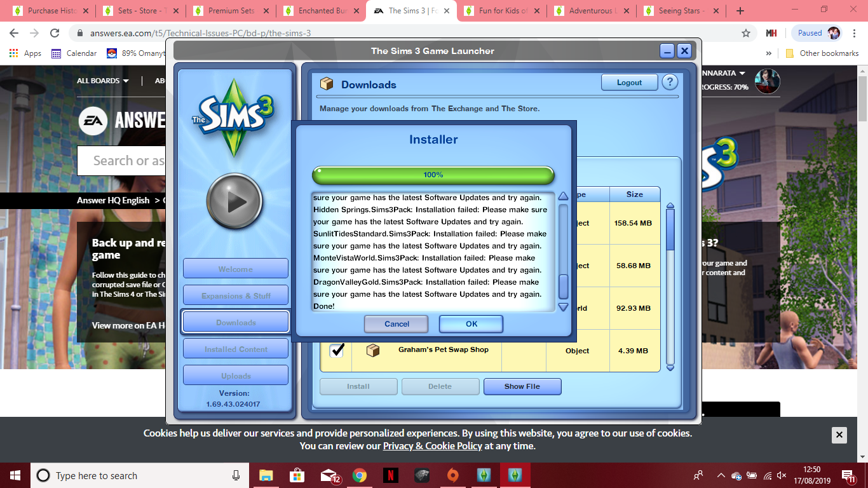This screenshot has height=488, width=868.
Task: Click the EA Answers user avatar
Action: (x=767, y=81)
